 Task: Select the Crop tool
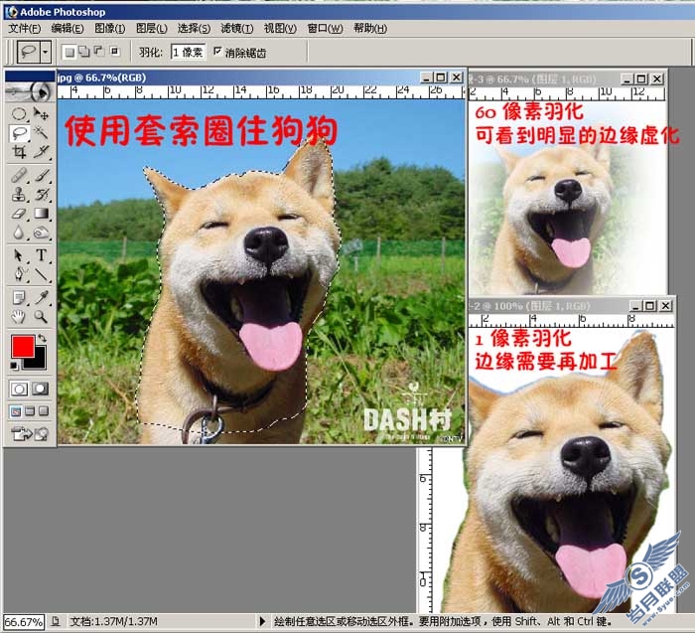[x=19, y=152]
